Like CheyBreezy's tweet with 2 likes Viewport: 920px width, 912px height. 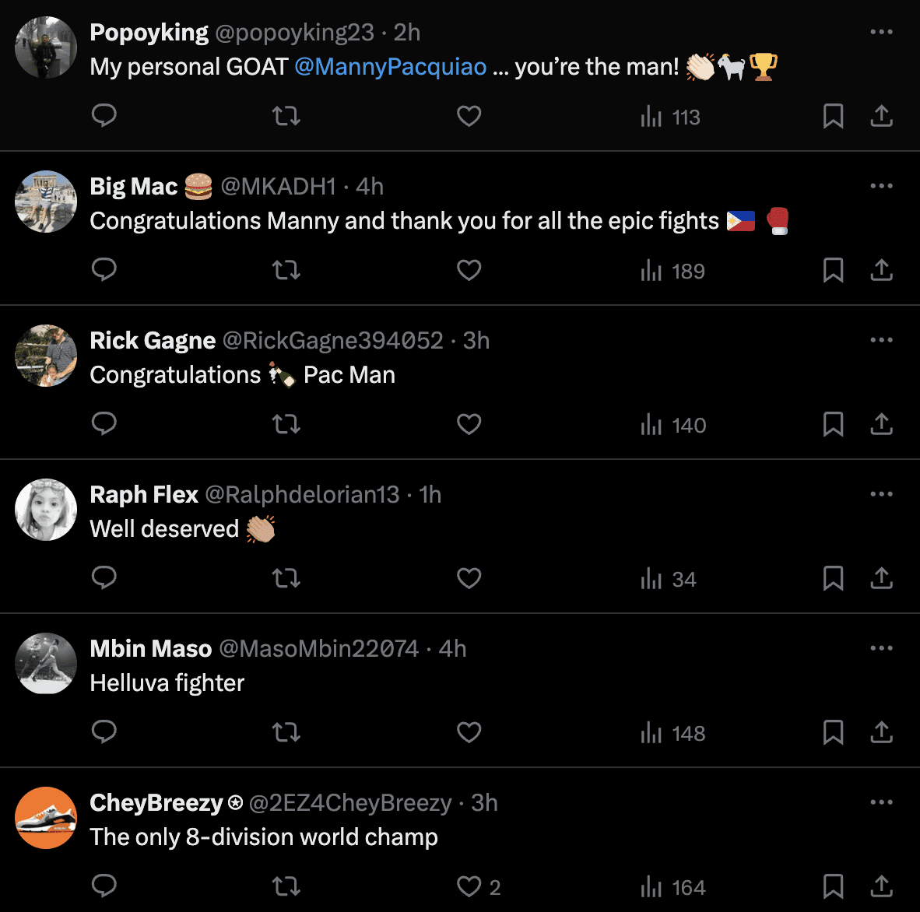469,886
